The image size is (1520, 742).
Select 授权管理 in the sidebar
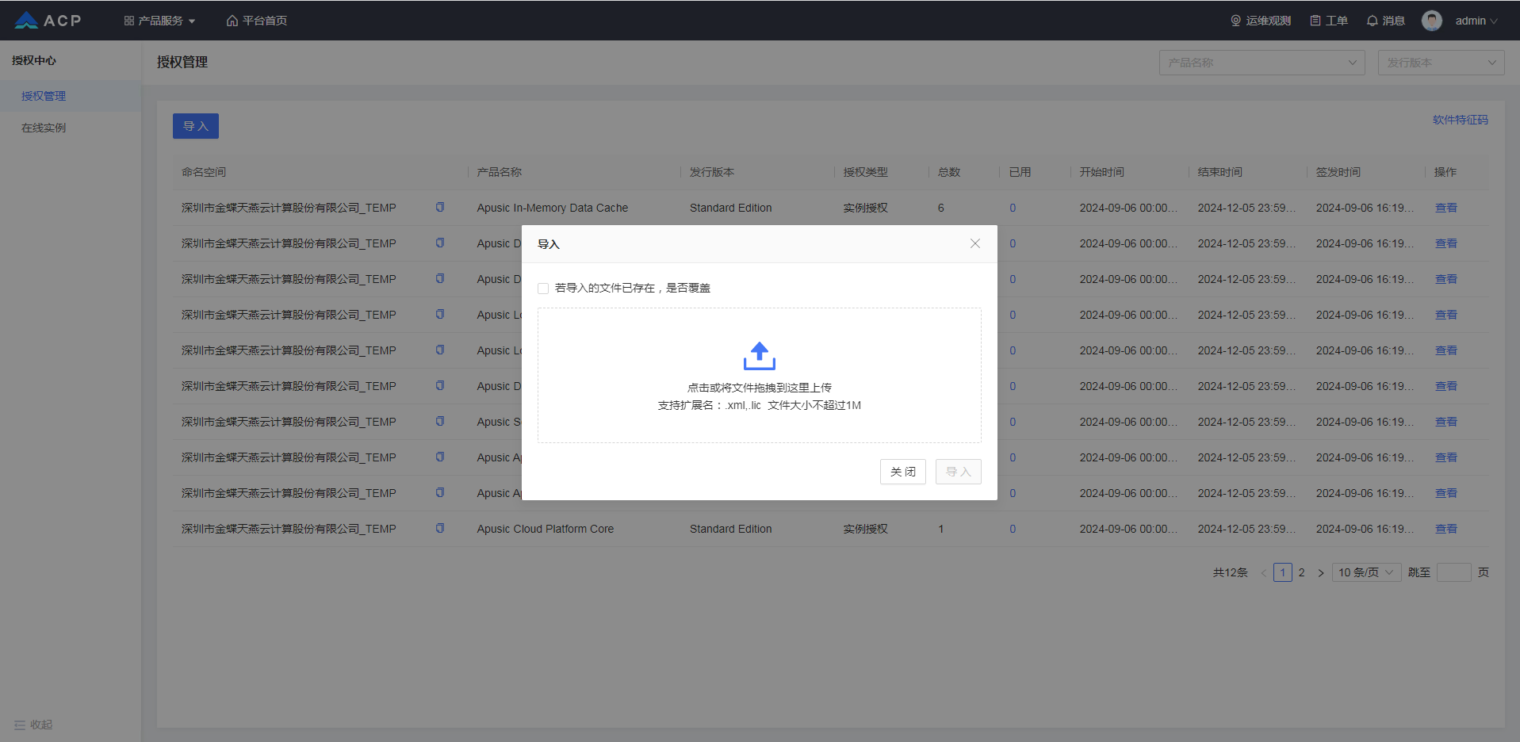pos(71,96)
